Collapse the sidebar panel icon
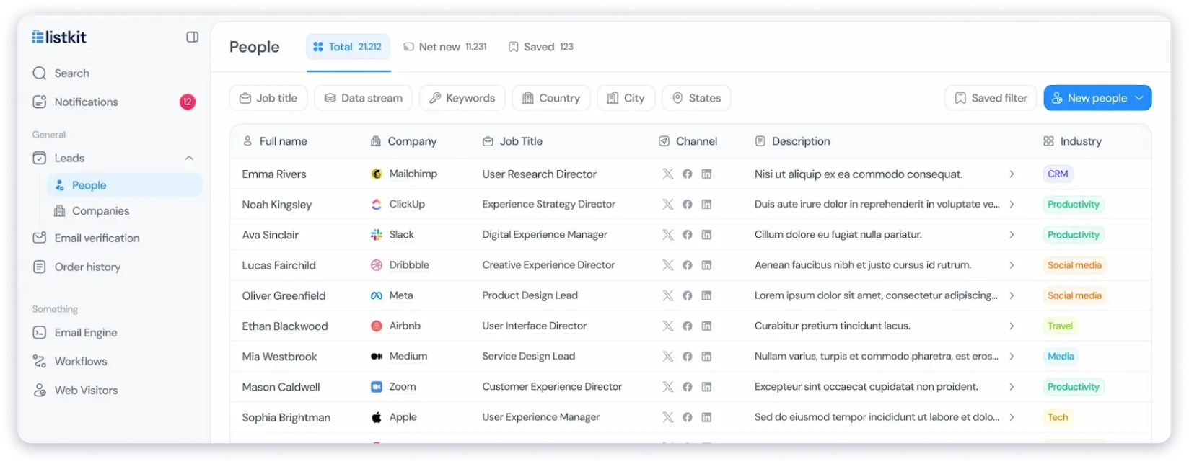The width and height of the screenshot is (1189, 464). [193, 37]
